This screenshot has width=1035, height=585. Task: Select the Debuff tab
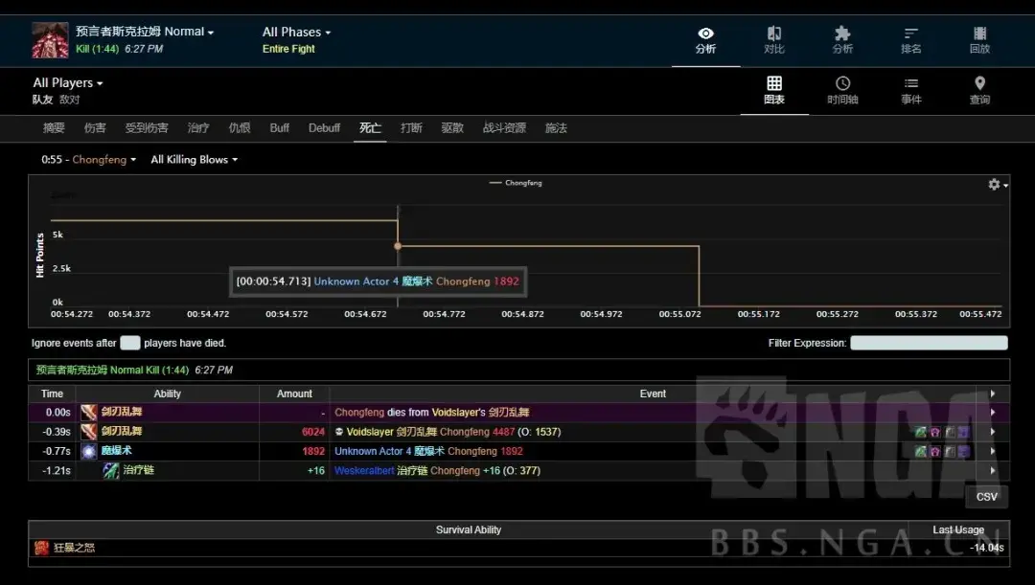click(x=324, y=128)
